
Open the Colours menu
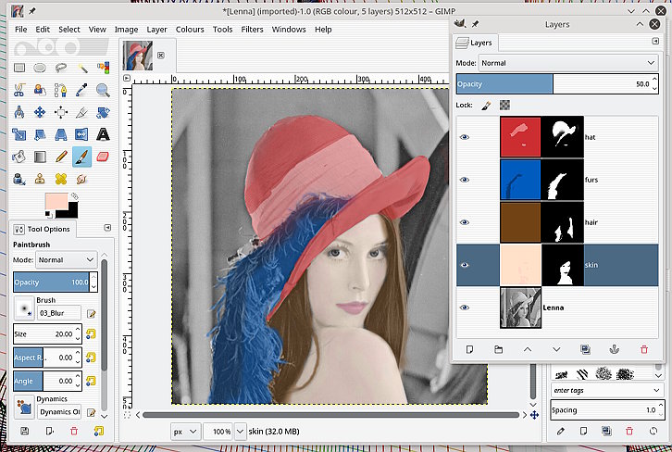tap(190, 29)
